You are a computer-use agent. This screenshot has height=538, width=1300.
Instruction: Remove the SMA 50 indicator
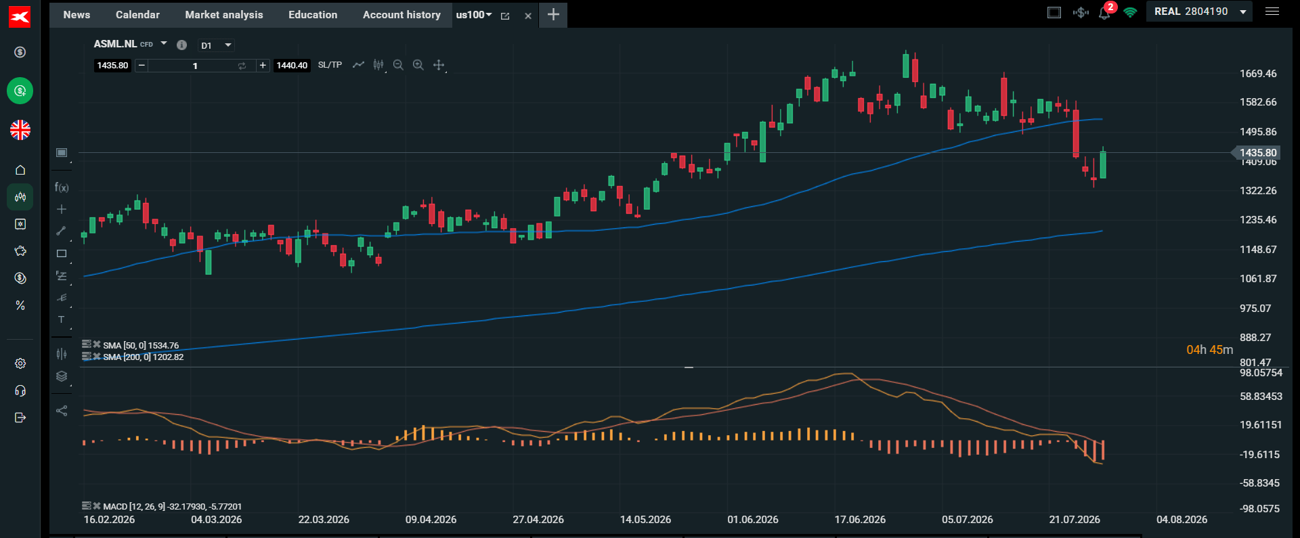pyautogui.click(x=97, y=344)
